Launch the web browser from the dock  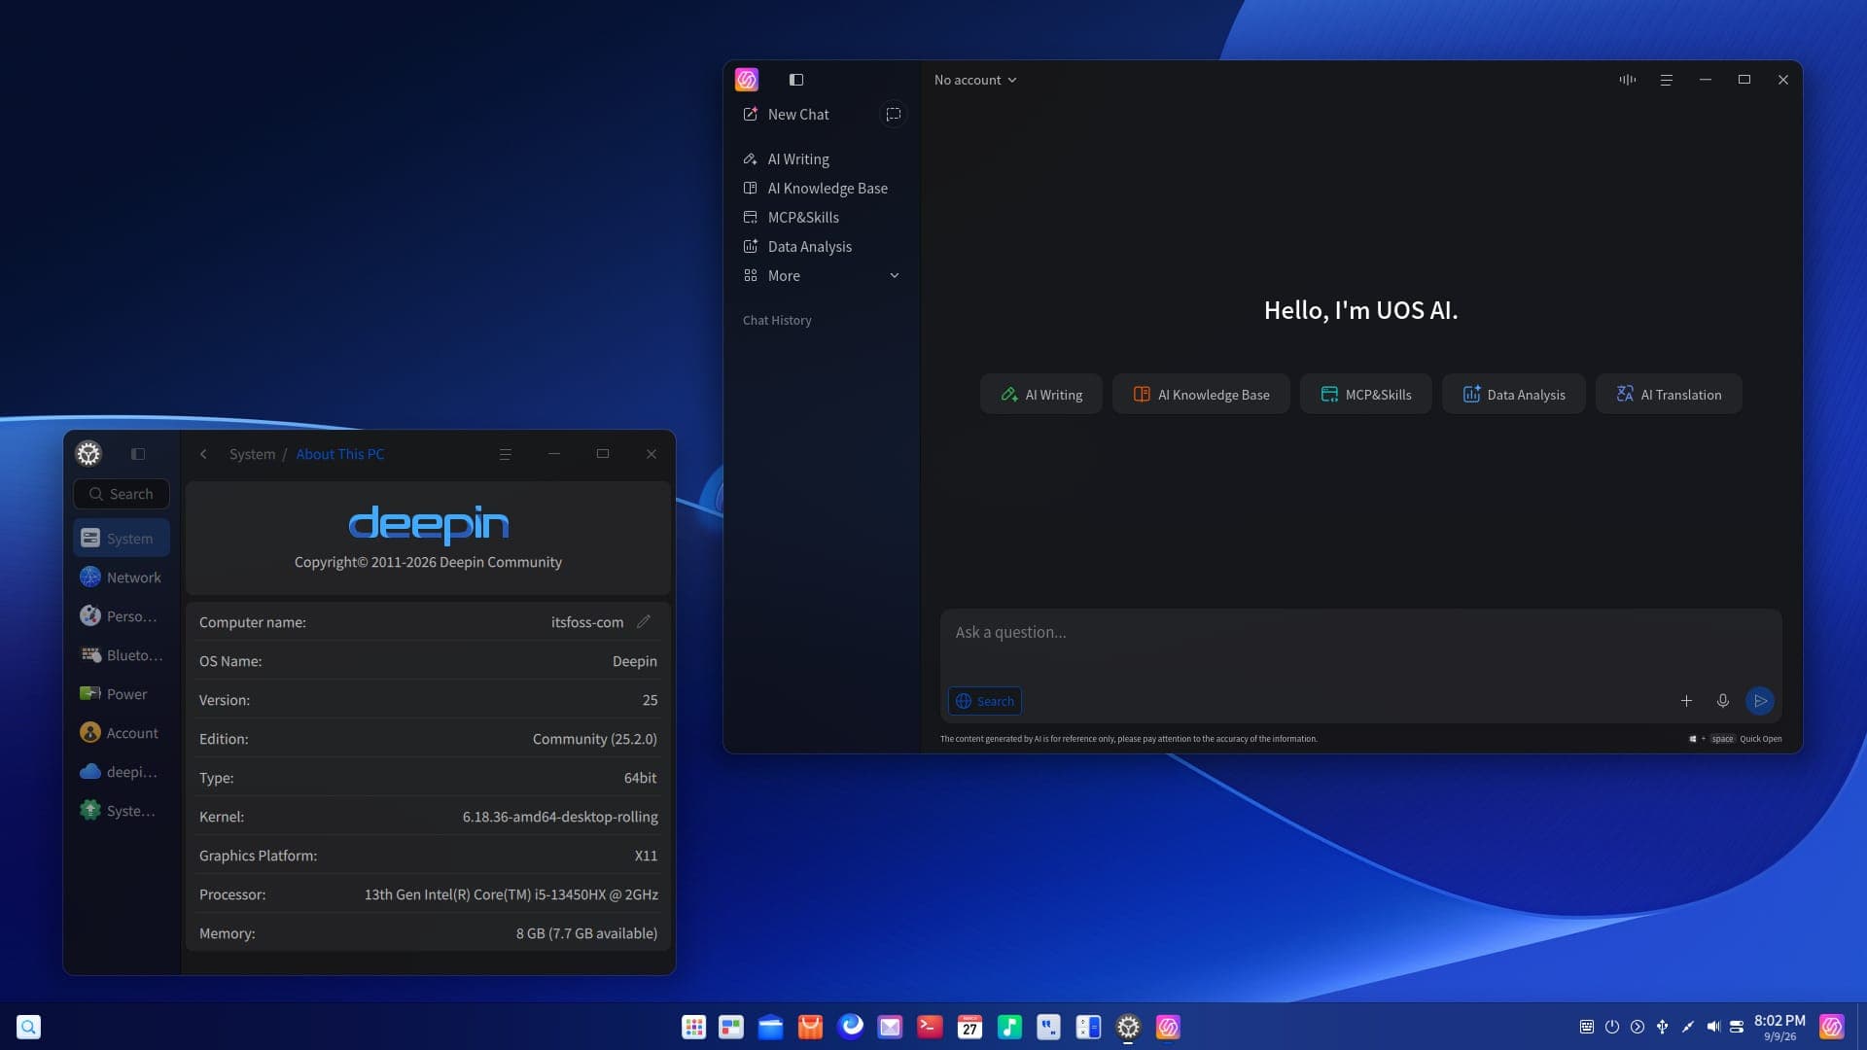click(851, 1027)
